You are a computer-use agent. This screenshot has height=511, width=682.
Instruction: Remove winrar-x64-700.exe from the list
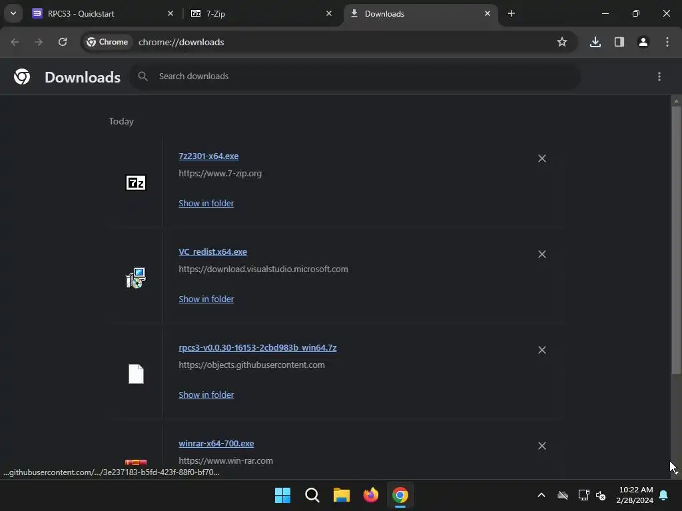coord(542,446)
